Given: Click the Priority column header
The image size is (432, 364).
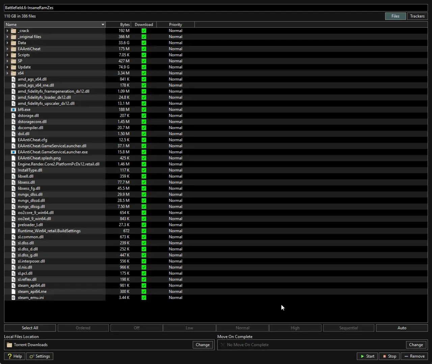Looking at the screenshot, I should click(175, 25).
